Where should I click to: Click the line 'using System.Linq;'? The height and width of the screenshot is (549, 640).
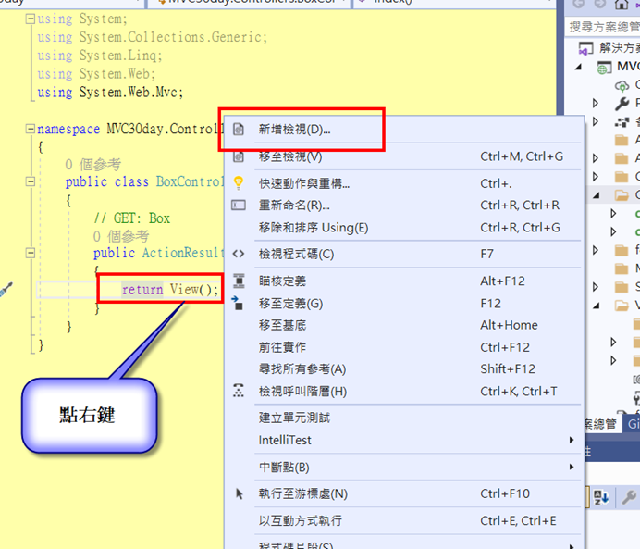coord(100,56)
